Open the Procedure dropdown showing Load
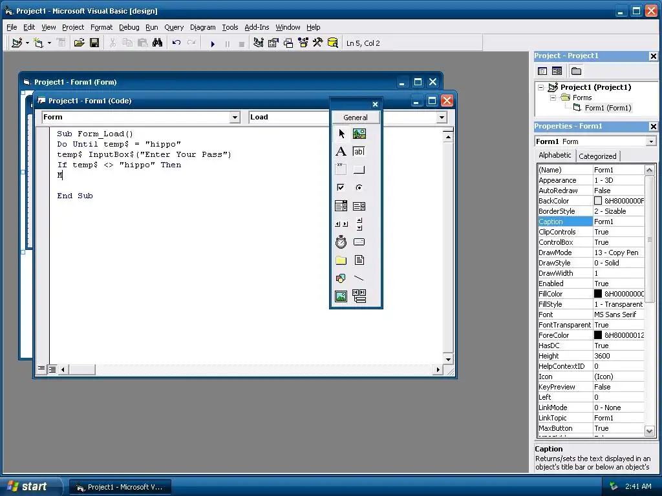The image size is (662, 496). point(442,118)
